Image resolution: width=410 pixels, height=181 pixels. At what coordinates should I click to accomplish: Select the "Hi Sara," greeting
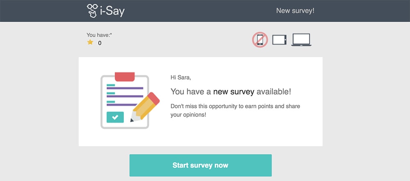(181, 77)
